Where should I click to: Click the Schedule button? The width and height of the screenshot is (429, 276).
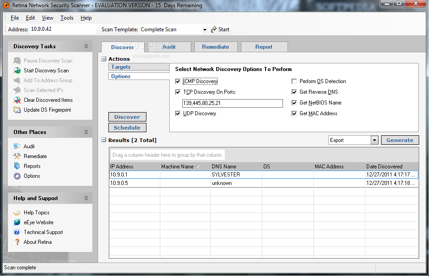[x=127, y=128]
